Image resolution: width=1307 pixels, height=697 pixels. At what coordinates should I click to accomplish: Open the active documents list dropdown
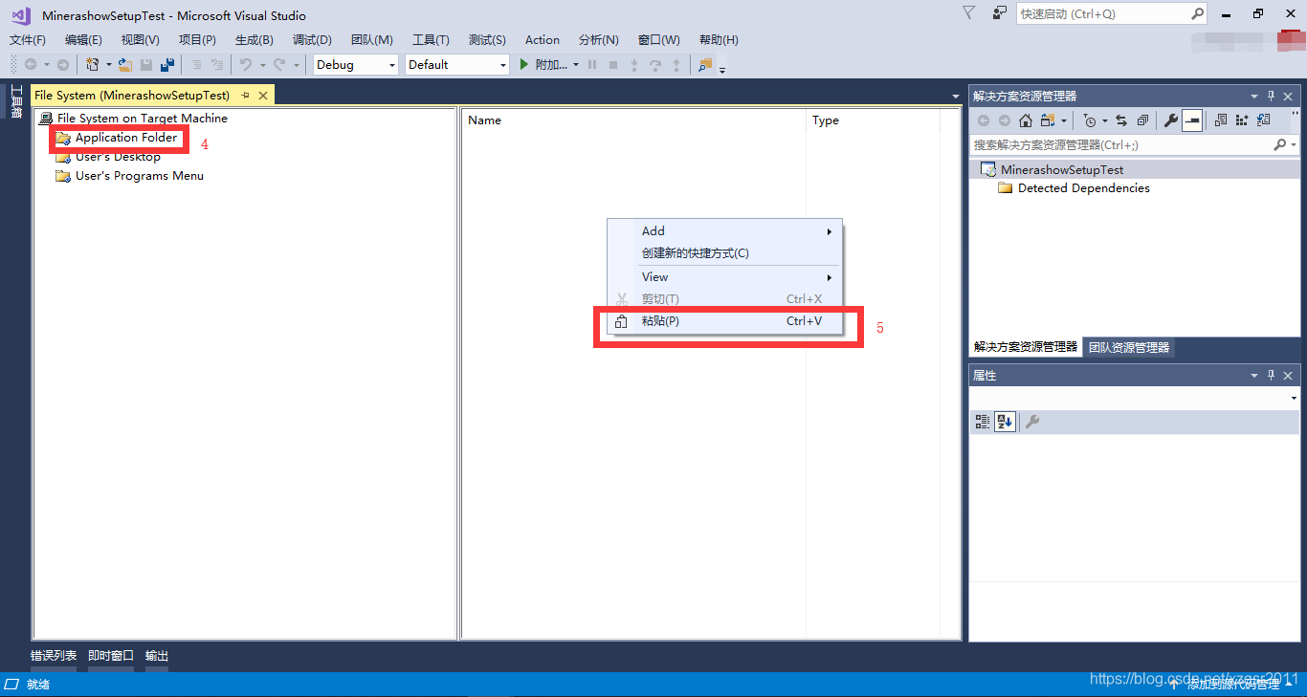[956, 97]
